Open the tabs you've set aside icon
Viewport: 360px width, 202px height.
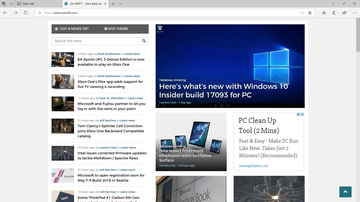[x=4, y=4]
